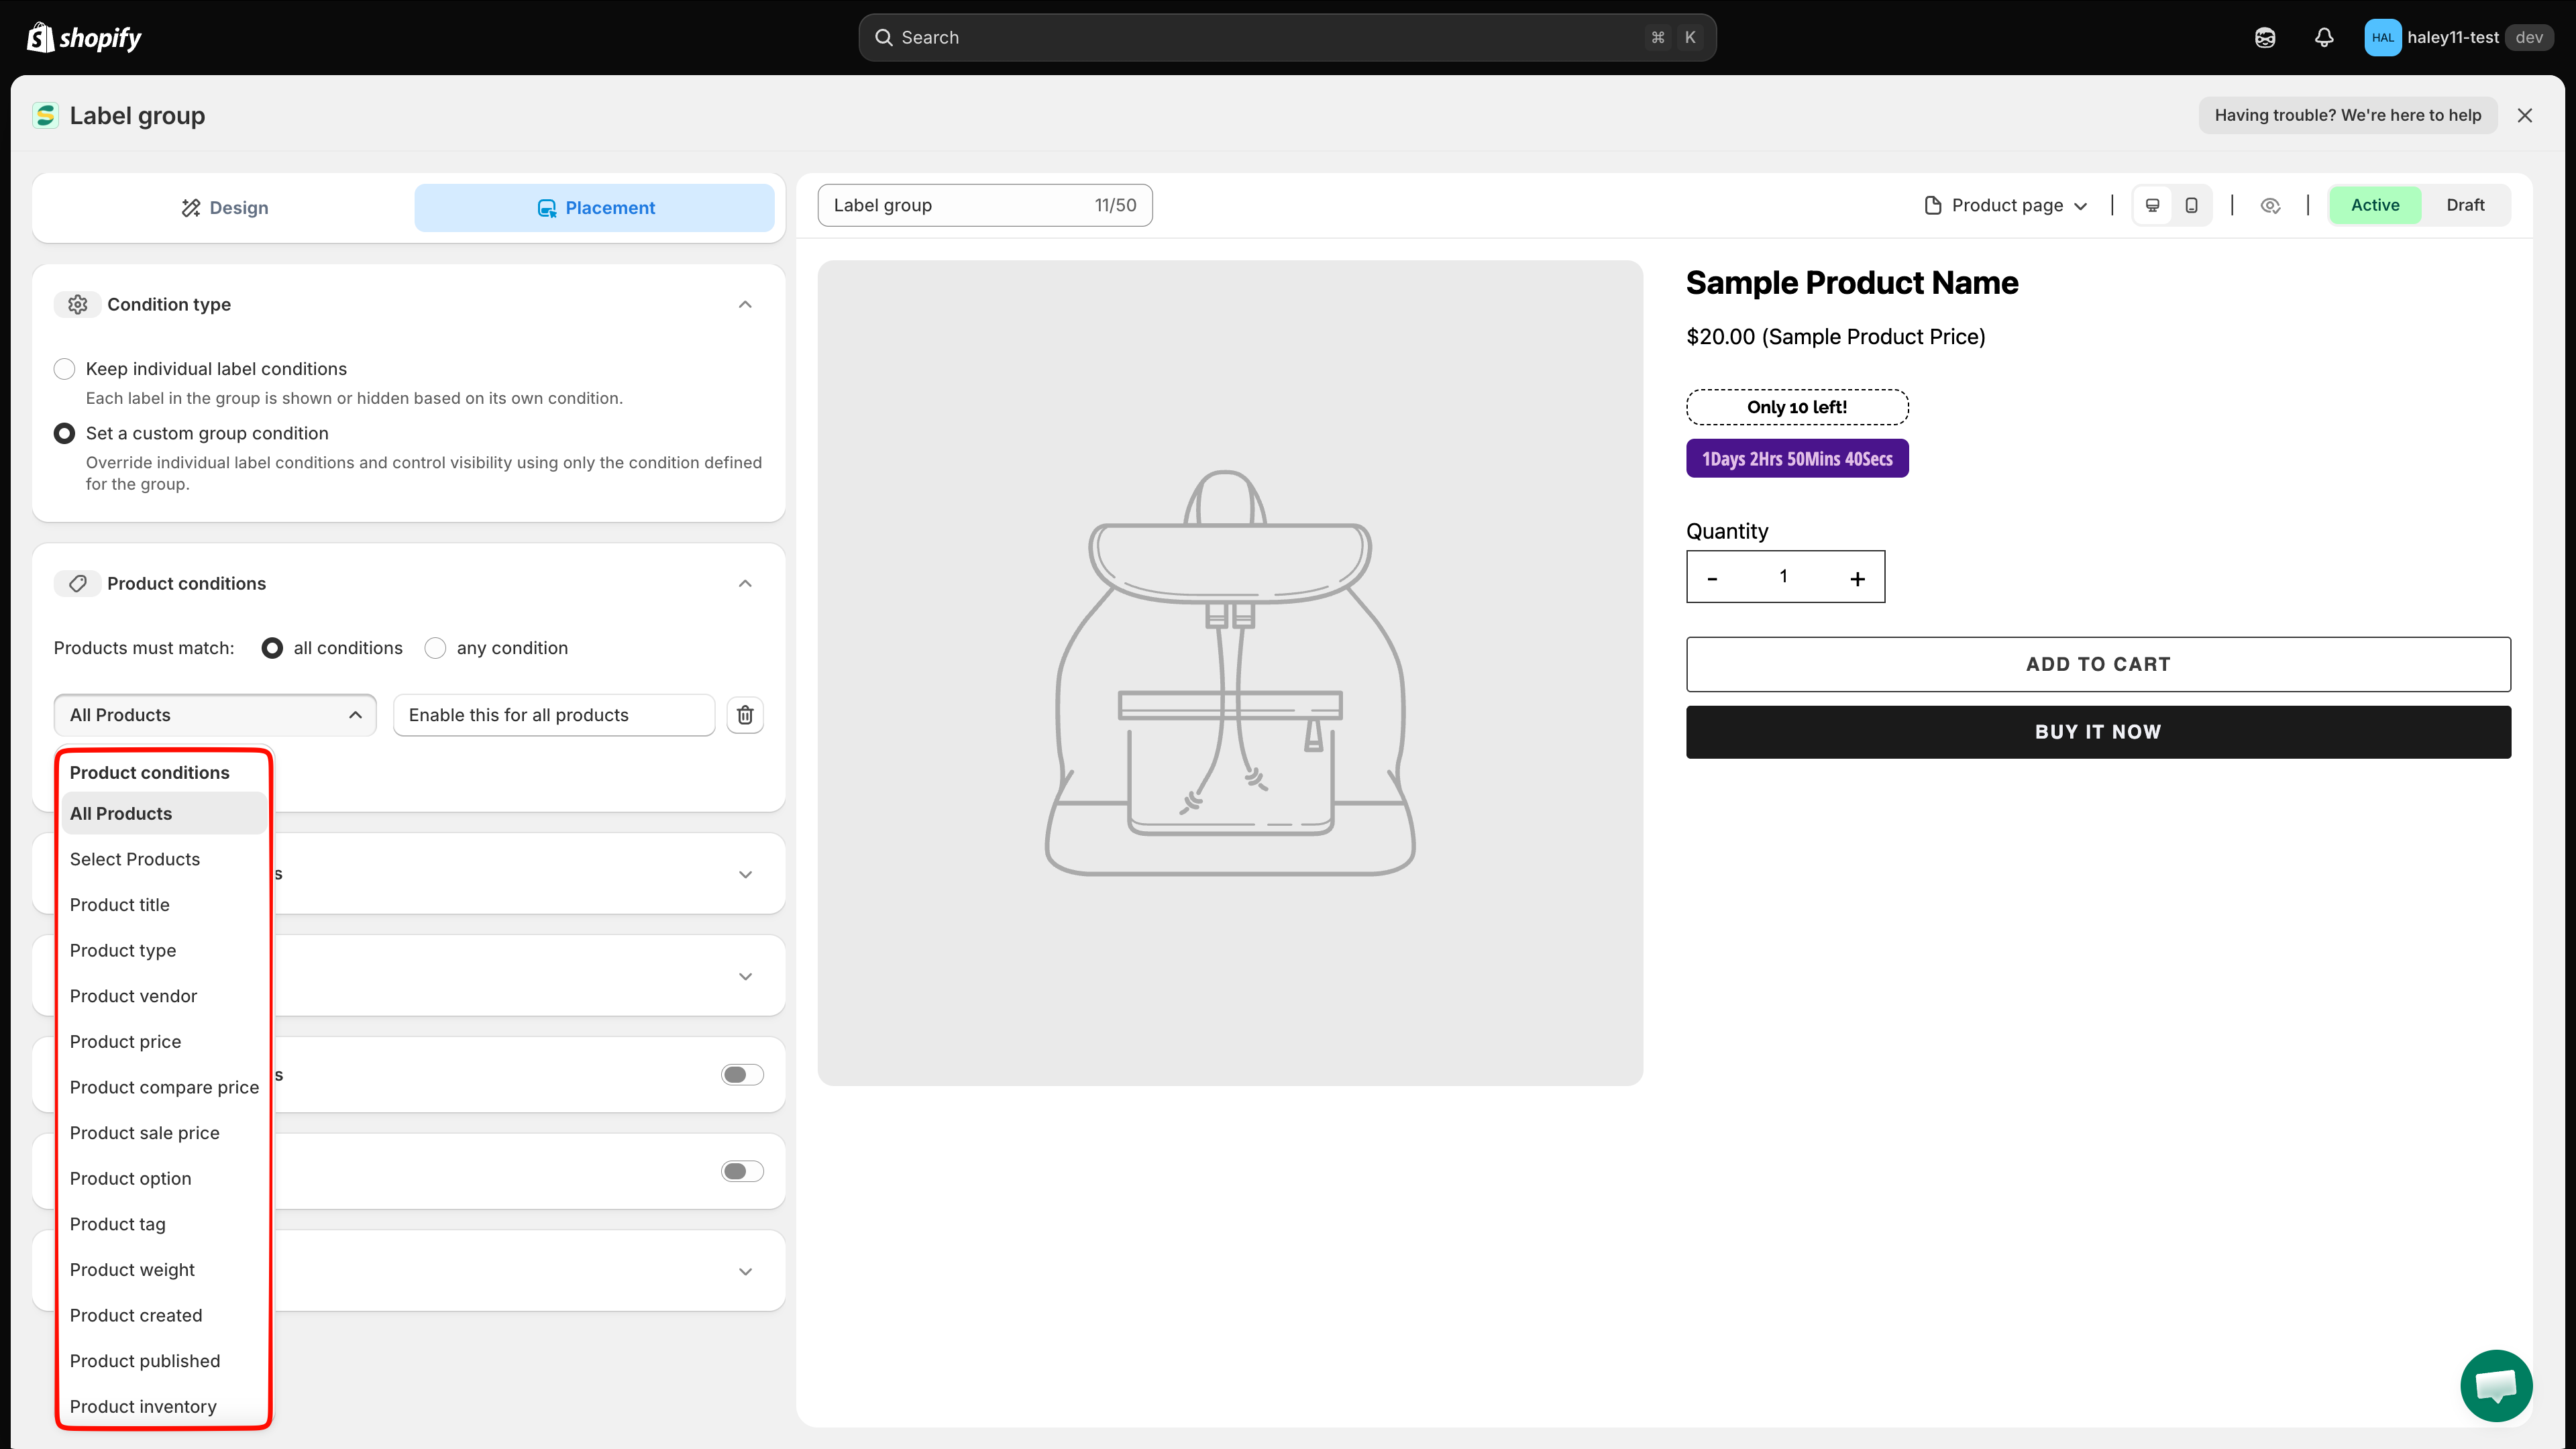Choose Product tag from the list

coord(164,1224)
